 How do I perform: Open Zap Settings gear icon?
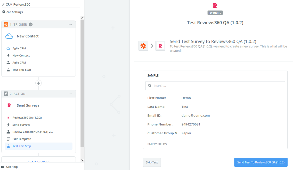point(4,12)
